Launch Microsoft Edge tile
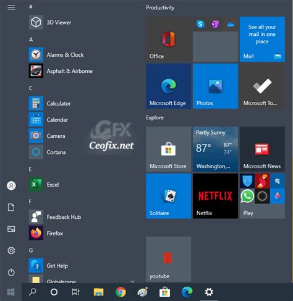 click(168, 86)
